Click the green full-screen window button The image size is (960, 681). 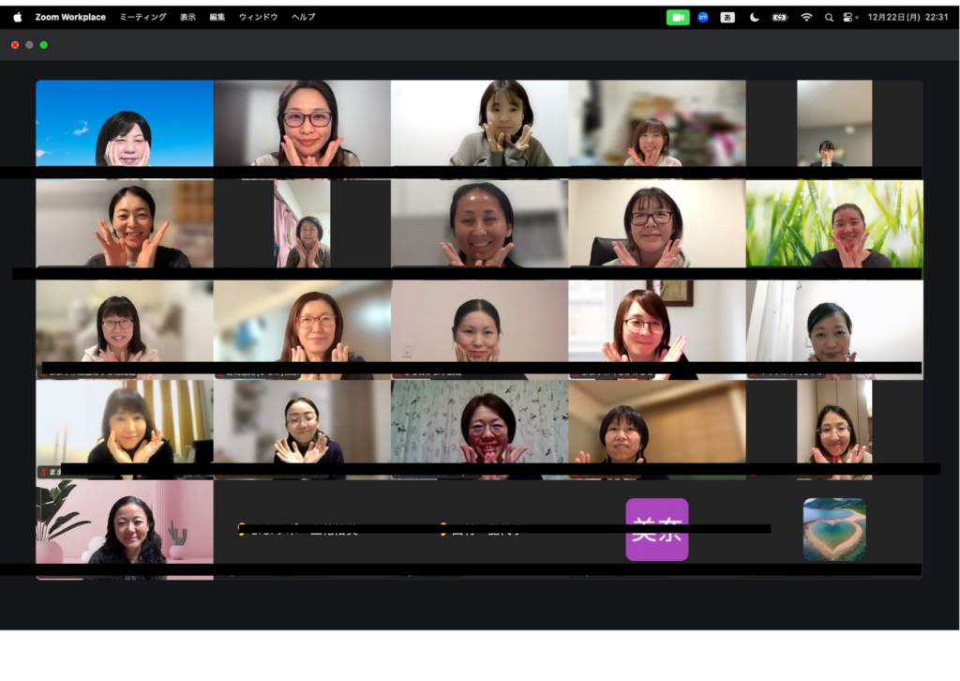coord(44,45)
